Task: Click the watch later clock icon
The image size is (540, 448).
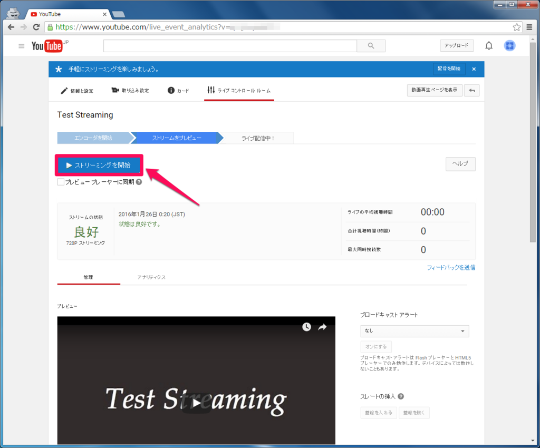Action: tap(306, 327)
